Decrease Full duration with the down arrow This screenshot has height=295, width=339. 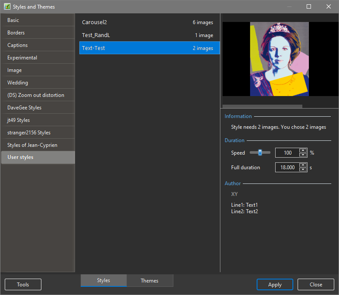[x=303, y=170]
